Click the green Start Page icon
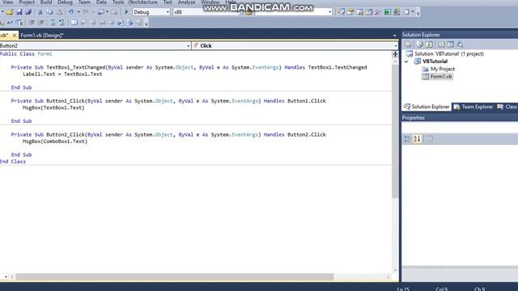This screenshot has width=518, height=291. click(388, 12)
